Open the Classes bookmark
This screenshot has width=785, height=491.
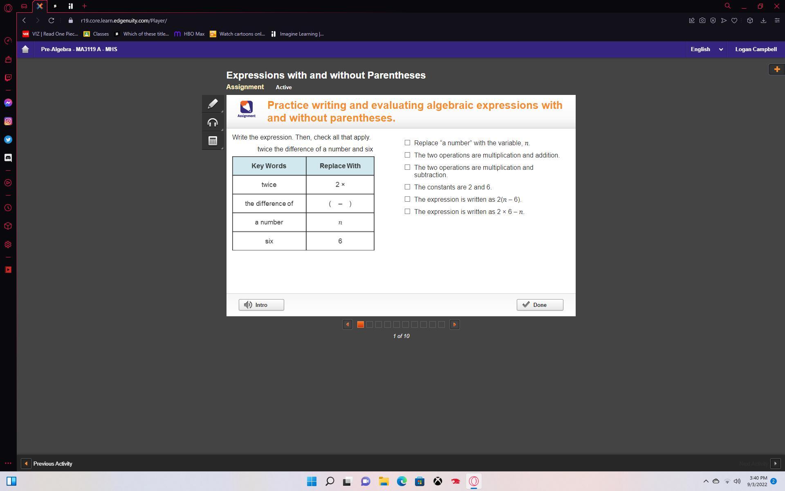[96, 34]
